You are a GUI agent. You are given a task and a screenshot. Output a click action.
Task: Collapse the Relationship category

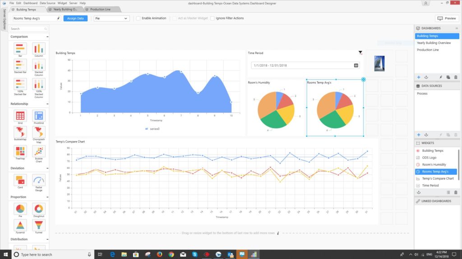[47, 104]
